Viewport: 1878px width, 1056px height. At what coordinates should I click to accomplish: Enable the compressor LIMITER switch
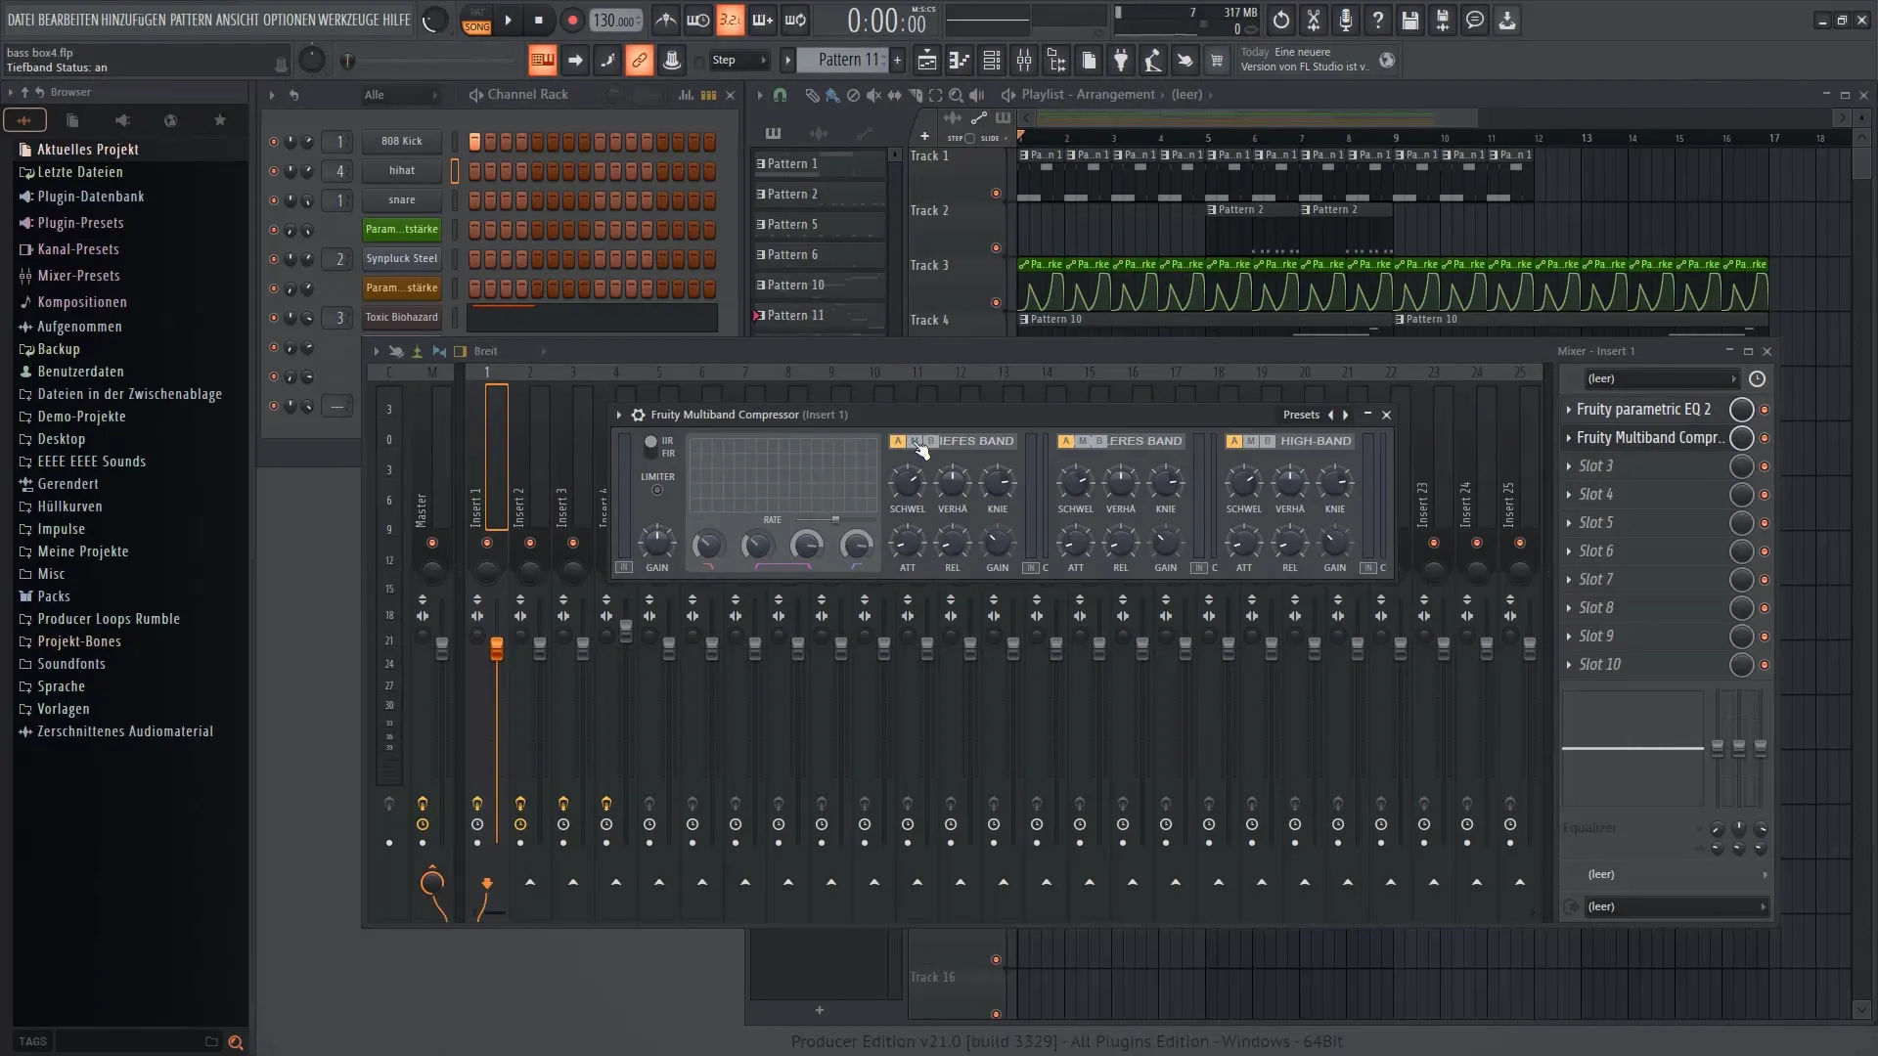pyautogui.click(x=657, y=490)
